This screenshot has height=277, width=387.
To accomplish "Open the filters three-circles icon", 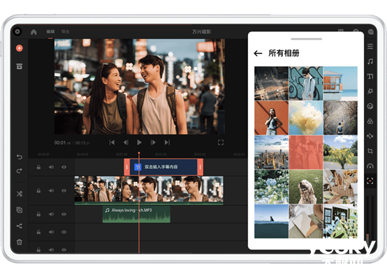I will coord(370,121).
